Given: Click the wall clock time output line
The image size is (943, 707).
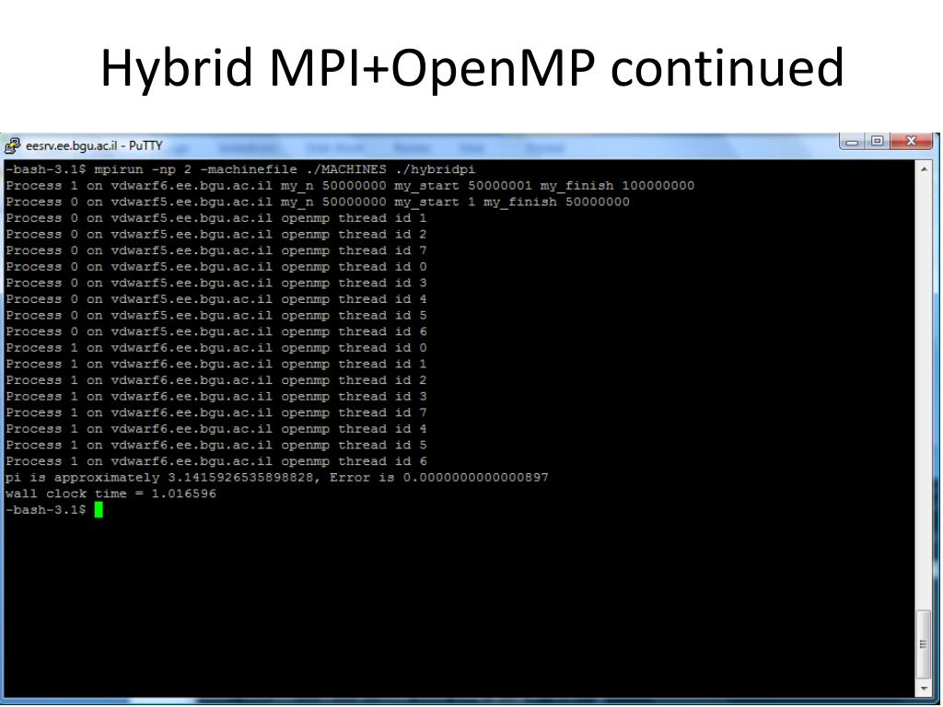Looking at the screenshot, I should (x=111, y=494).
